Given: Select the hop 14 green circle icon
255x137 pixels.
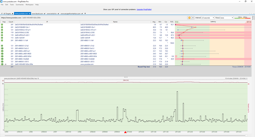Looking at the screenshot, I should pos(2,59).
